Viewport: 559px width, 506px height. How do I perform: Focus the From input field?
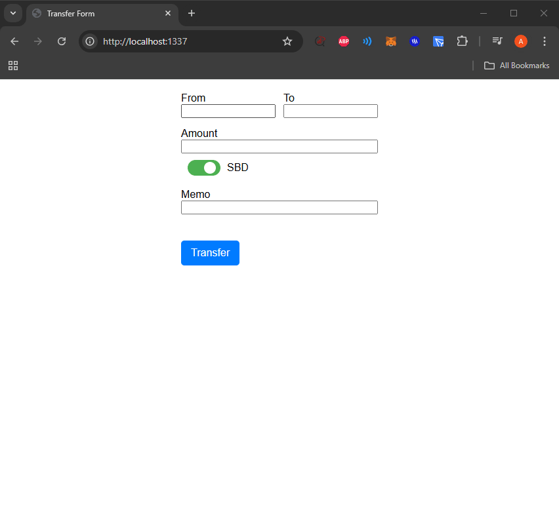coord(228,111)
